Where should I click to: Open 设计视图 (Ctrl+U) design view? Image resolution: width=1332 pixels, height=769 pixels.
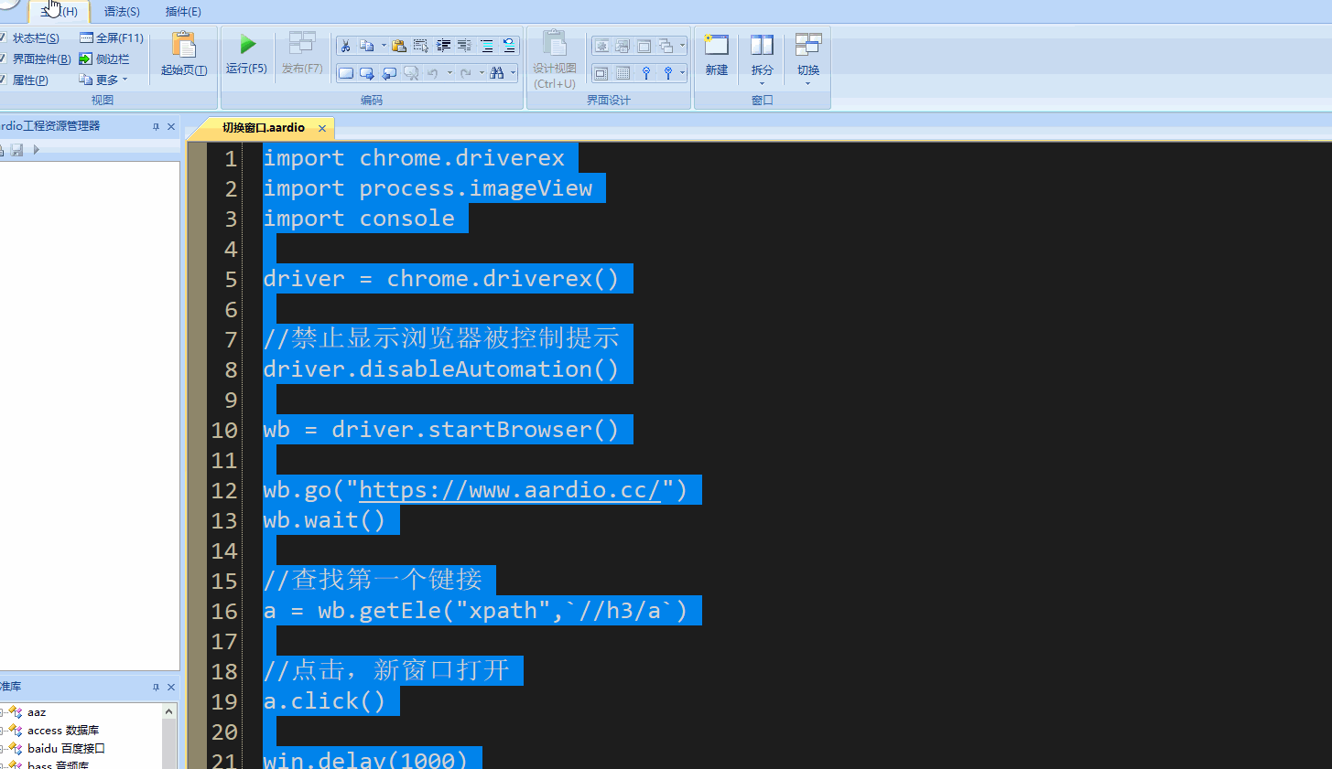tap(555, 59)
